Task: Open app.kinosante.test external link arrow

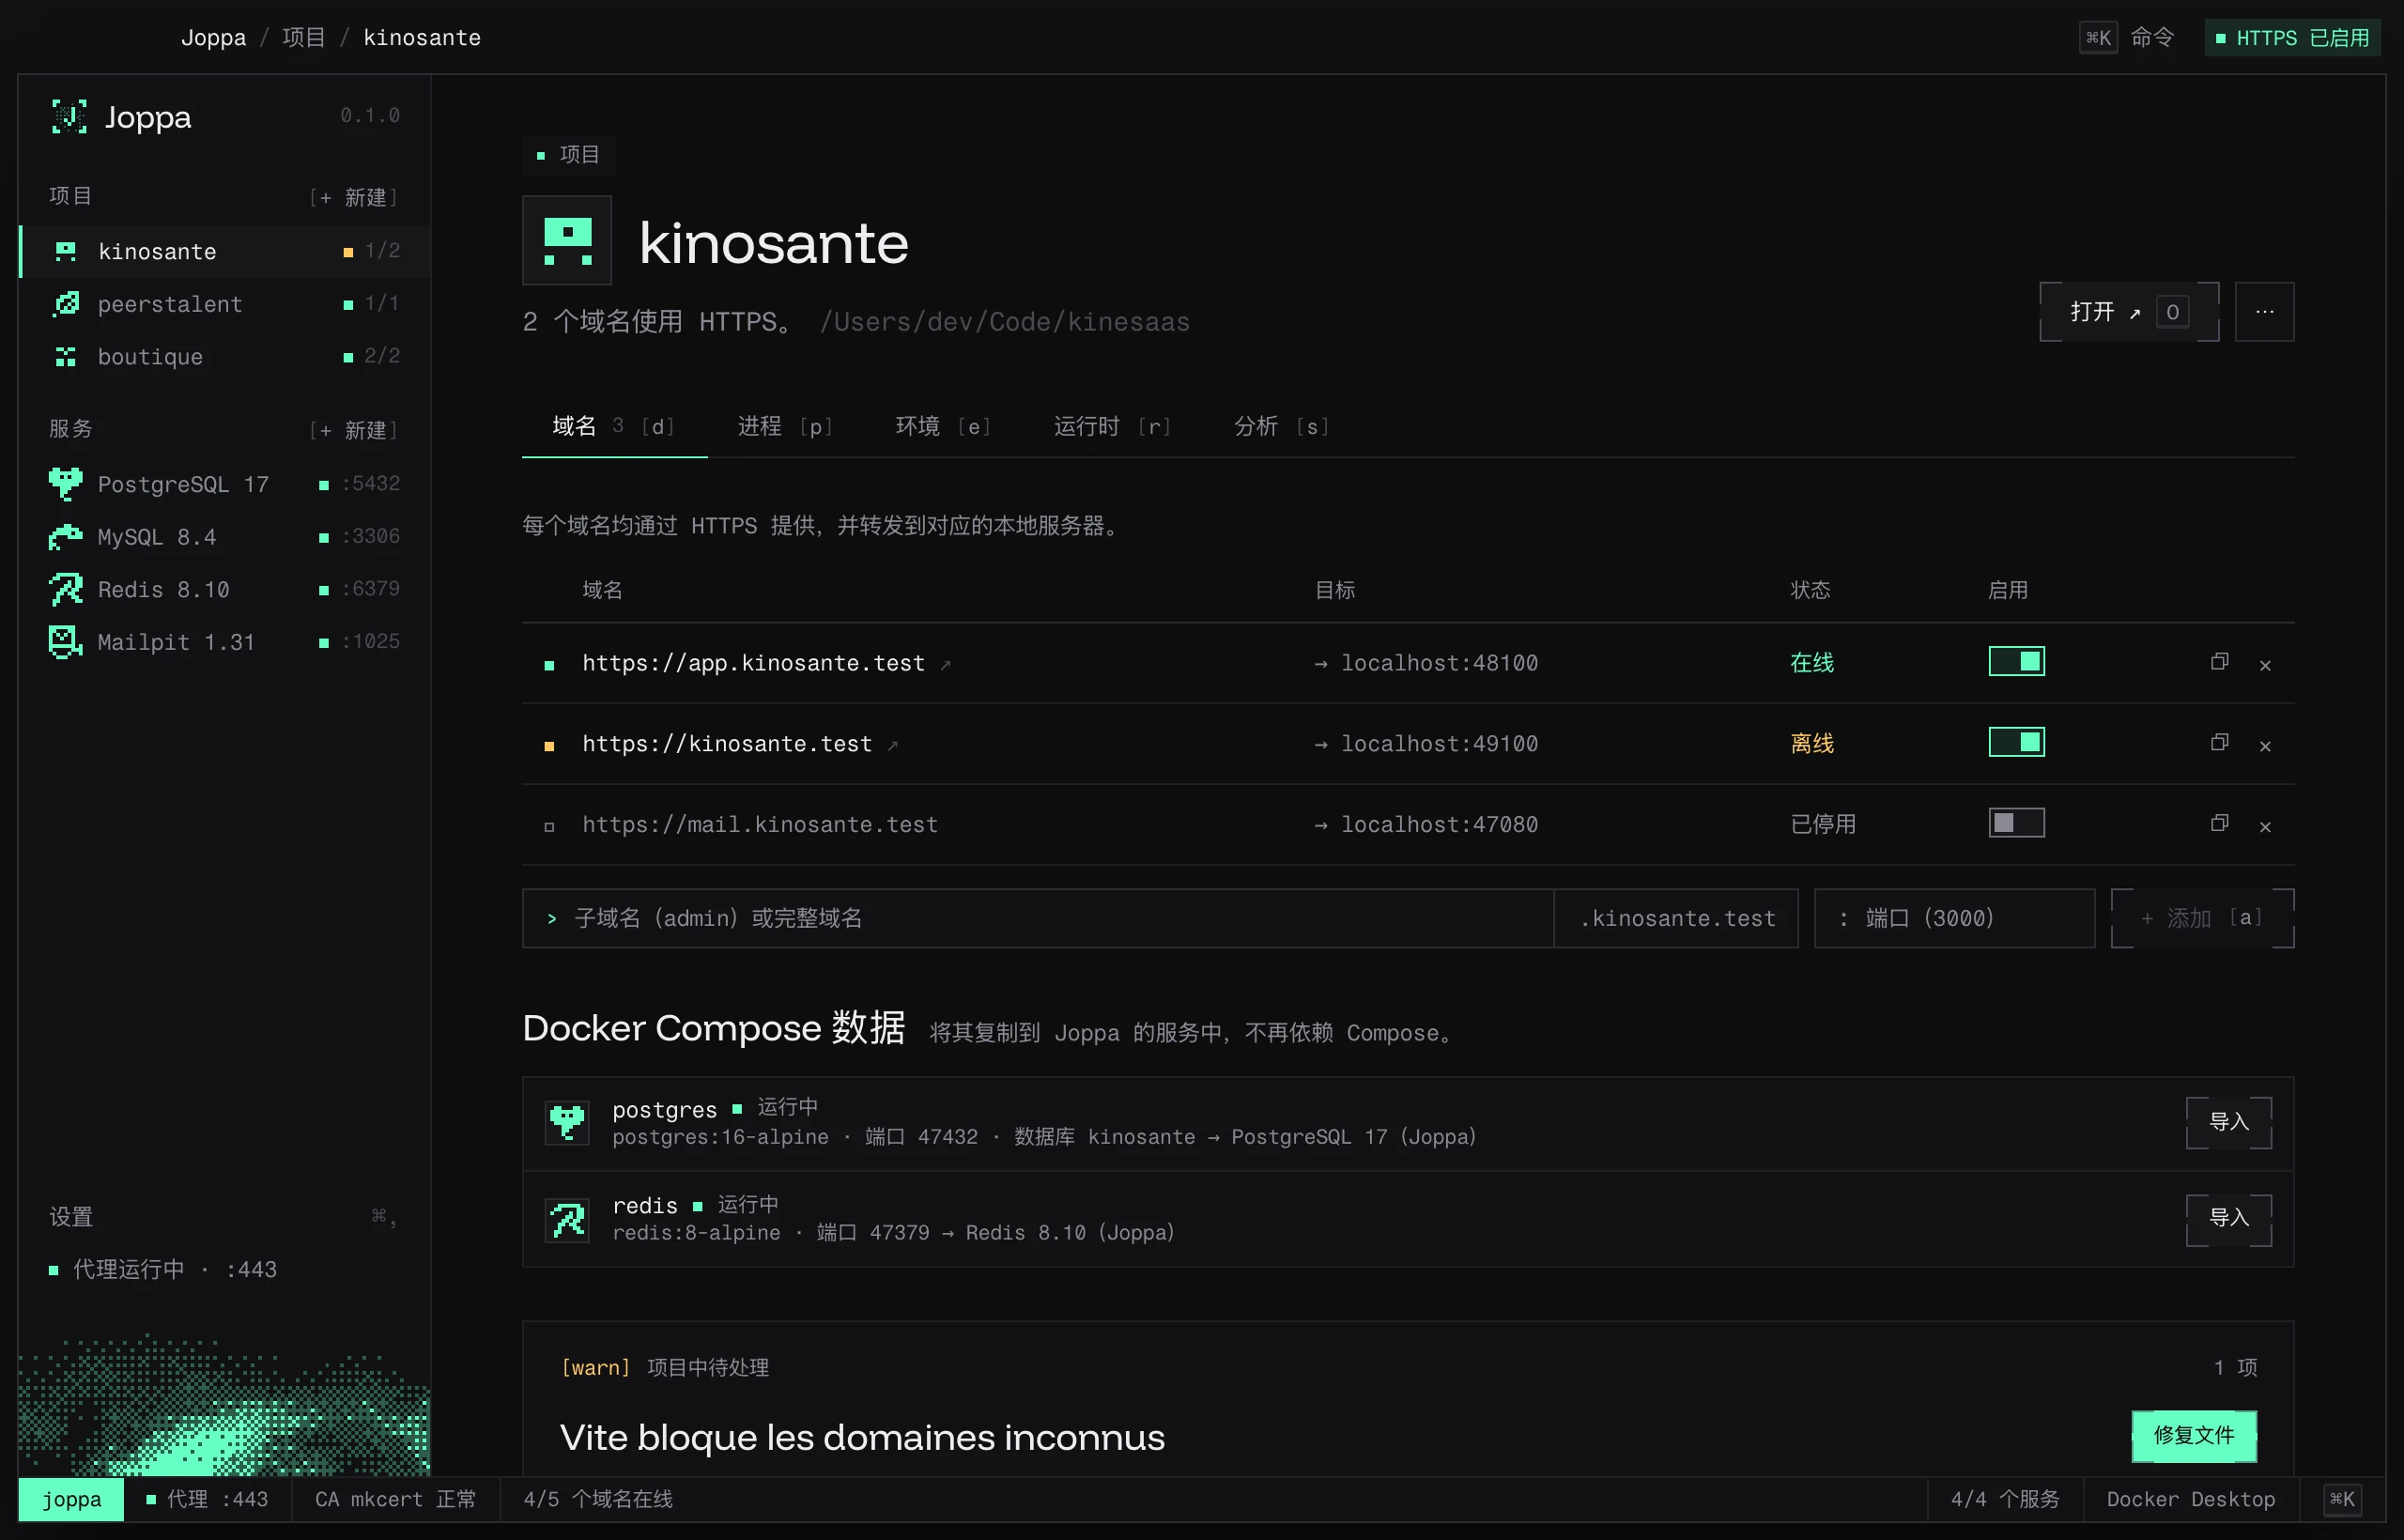Action: point(945,664)
